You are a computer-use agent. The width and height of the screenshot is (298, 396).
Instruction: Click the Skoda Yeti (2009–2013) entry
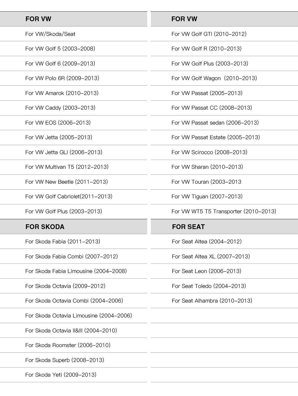(61, 375)
